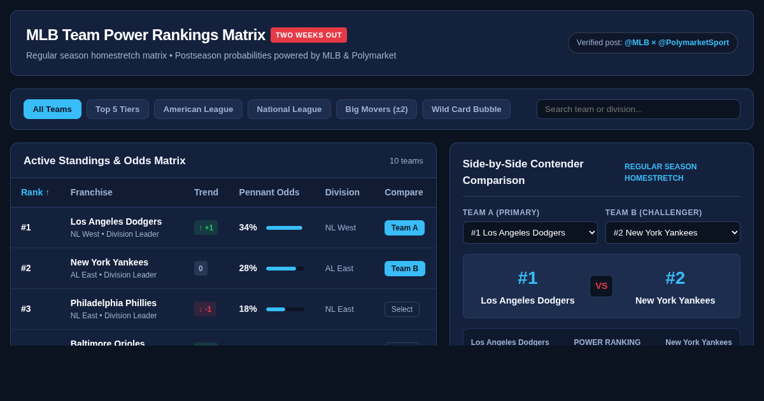
Task: Click the NL West division cell
Action: pyautogui.click(x=341, y=228)
